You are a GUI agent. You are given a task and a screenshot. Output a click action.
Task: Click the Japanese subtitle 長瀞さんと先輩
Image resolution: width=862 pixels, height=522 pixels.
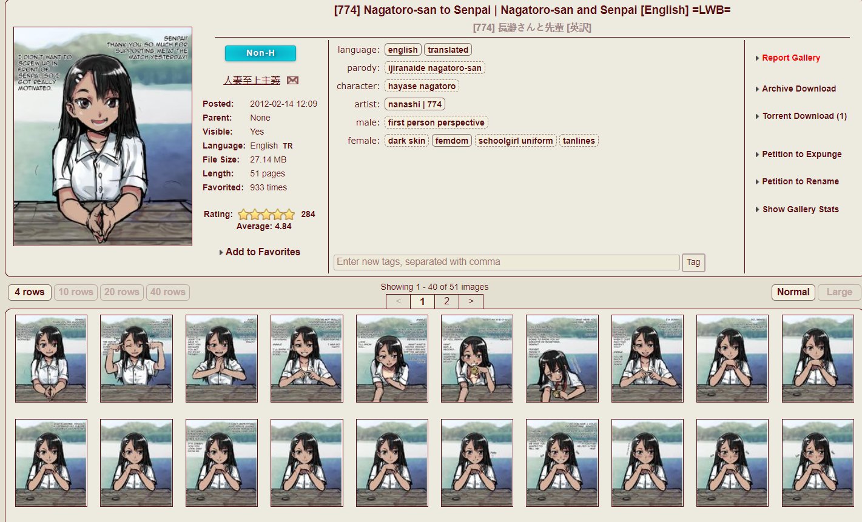pyautogui.click(x=533, y=27)
